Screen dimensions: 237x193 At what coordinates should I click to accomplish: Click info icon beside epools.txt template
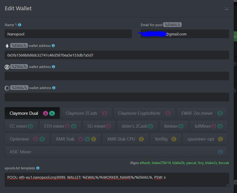click(38, 168)
